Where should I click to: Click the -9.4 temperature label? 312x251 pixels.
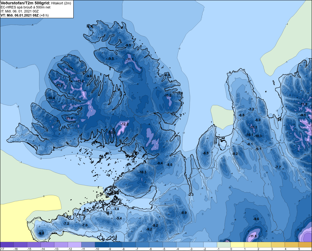(160, 163)
